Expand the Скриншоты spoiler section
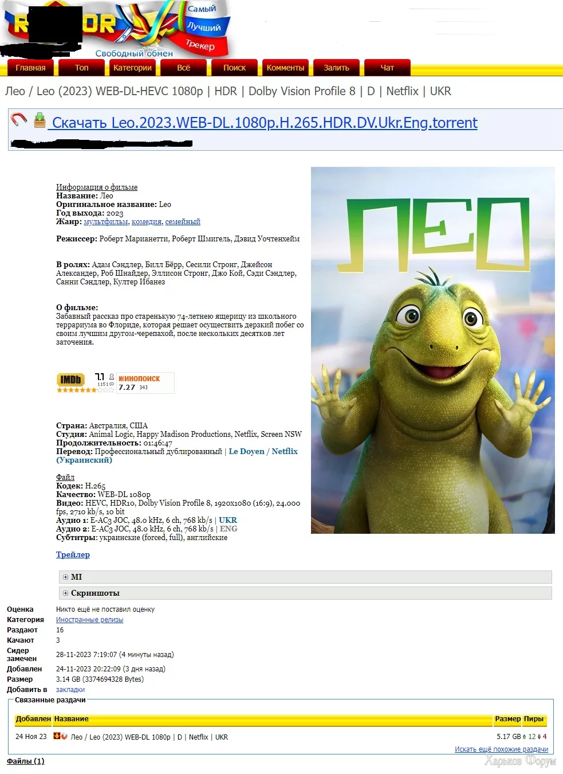Screen dimensions: 563x774 [305, 593]
